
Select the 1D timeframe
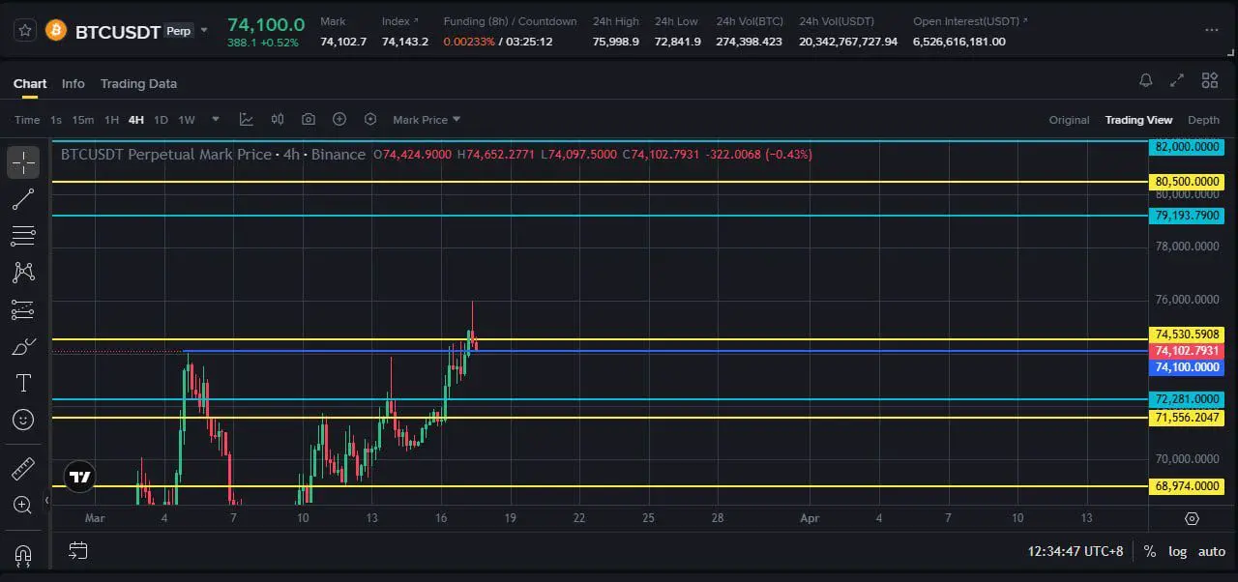pos(161,120)
